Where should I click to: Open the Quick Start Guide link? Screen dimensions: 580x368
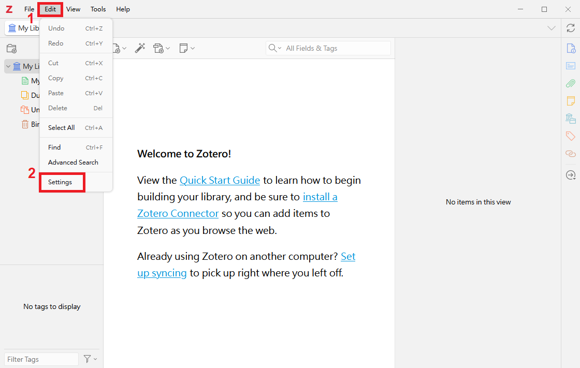coord(220,180)
